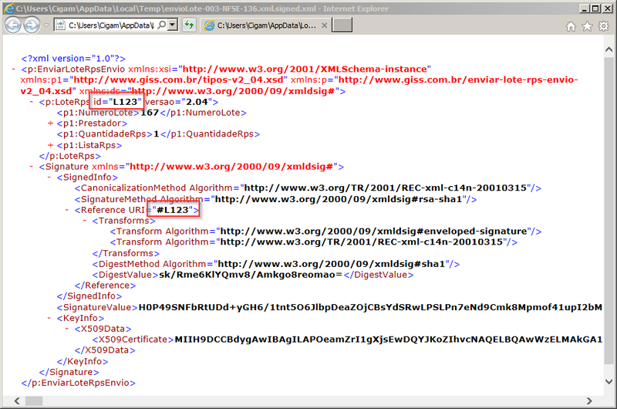The width and height of the screenshot is (617, 409).
Task: Collapse the KeyInfo node
Action: [49, 318]
